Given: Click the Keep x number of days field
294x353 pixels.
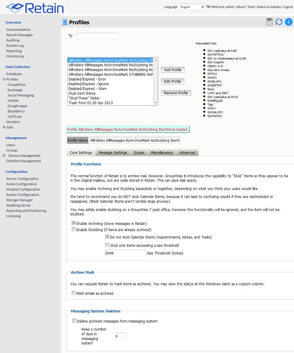Looking at the screenshot, I should pos(120,336).
